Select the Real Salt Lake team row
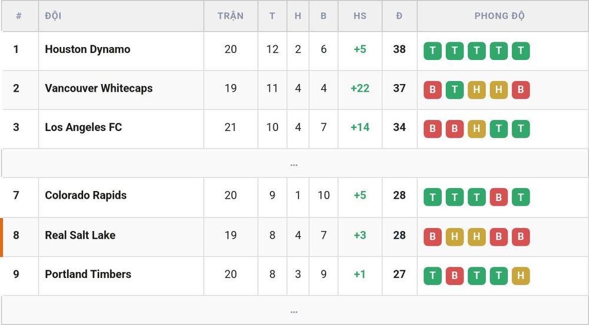Viewport: 589px width, 325px height. tap(294, 237)
